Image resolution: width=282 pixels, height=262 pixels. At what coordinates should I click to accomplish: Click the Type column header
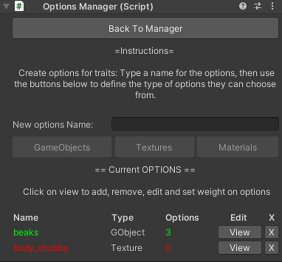[123, 218]
